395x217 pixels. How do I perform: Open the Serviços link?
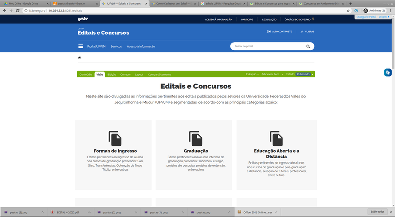point(116,46)
